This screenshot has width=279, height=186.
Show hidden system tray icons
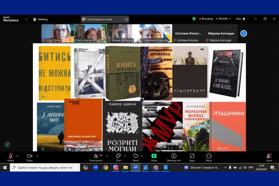pos(225,167)
